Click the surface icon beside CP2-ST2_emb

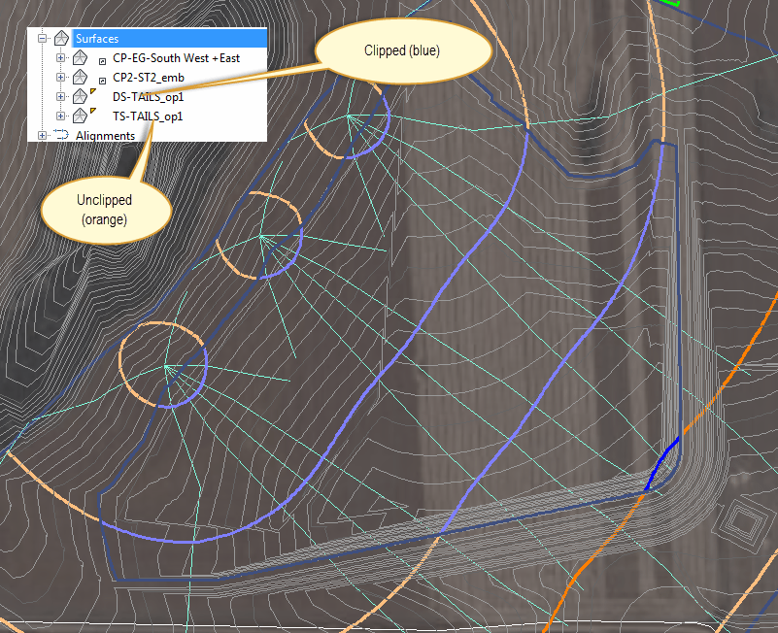(x=81, y=77)
